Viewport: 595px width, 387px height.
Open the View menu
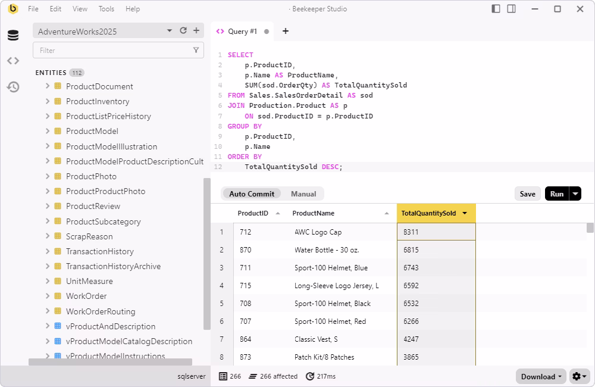[80, 9]
